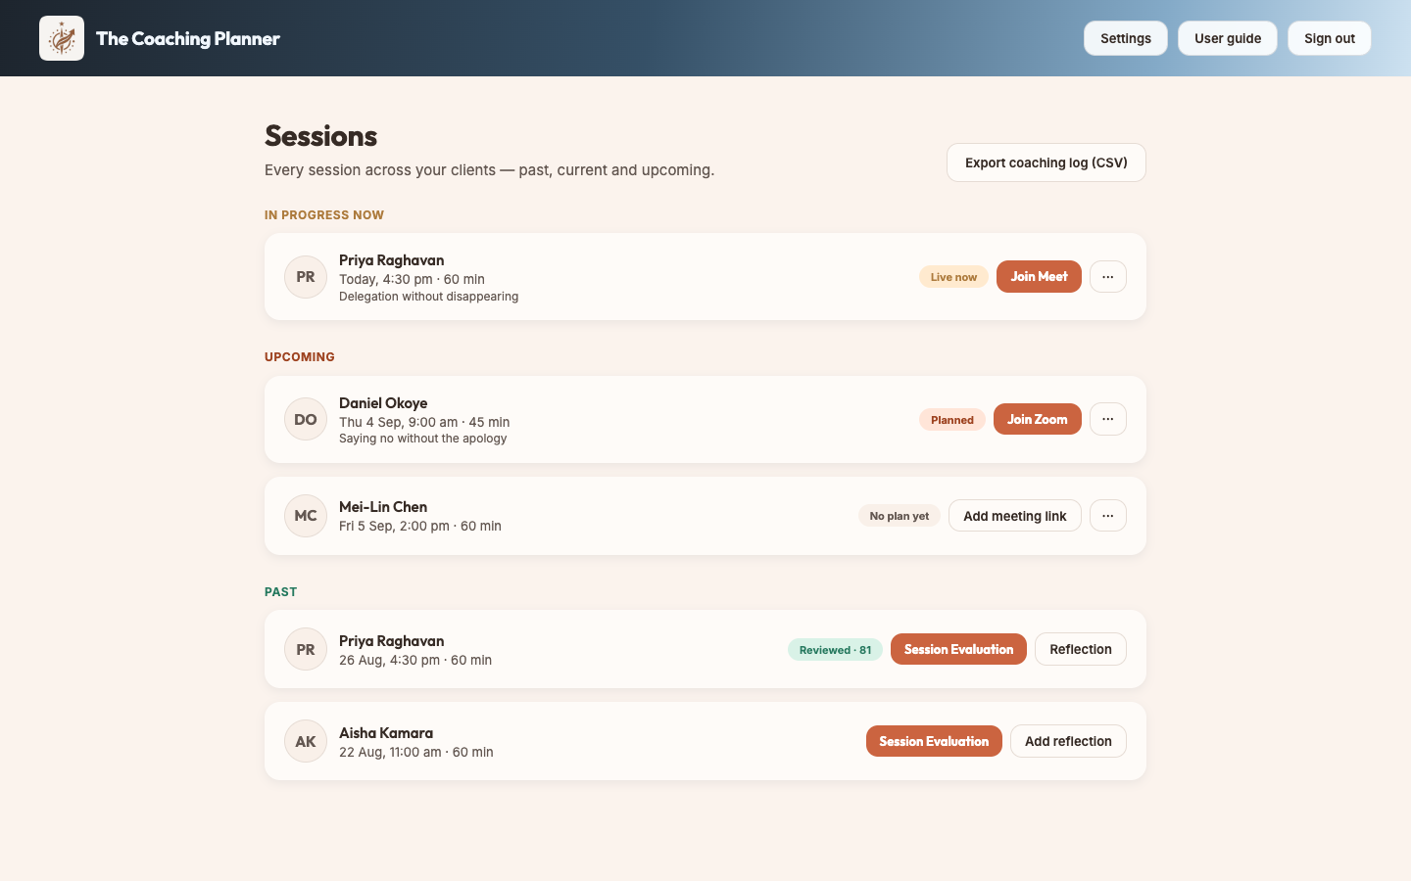Click the 'Upcoming' section heading
The height and width of the screenshot is (881, 1411).
[x=300, y=357]
